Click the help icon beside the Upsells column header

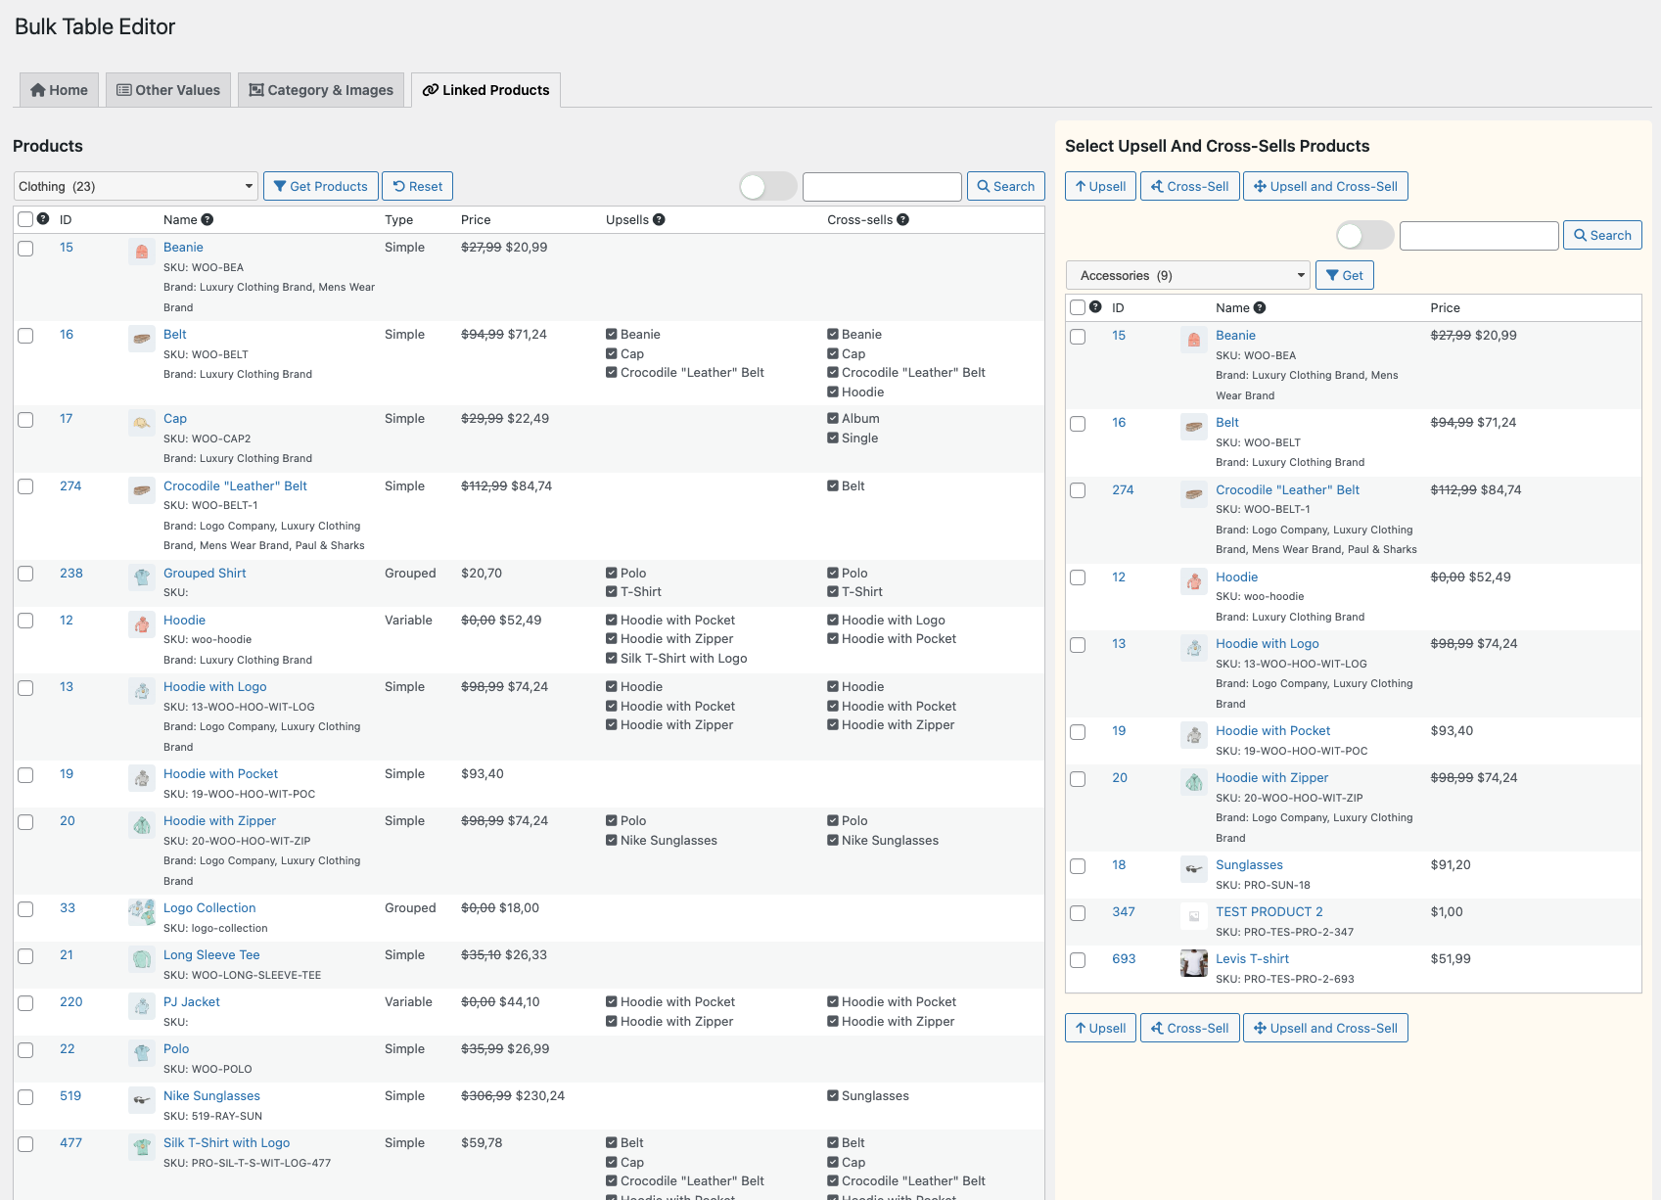click(657, 219)
